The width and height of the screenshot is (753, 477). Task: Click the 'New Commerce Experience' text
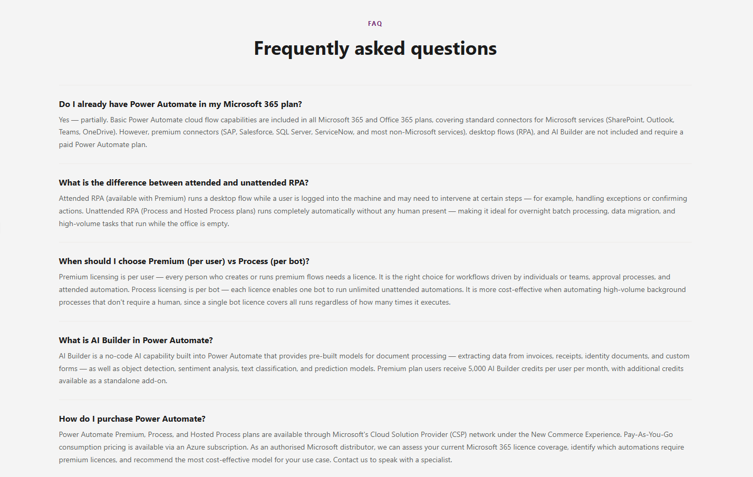tap(576, 435)
